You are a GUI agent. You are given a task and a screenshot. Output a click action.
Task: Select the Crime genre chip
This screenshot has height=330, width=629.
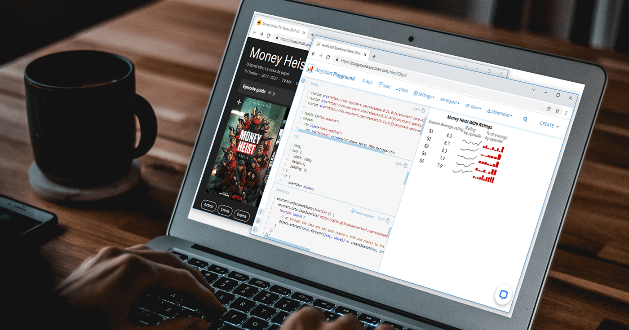[x=225, y=210]
